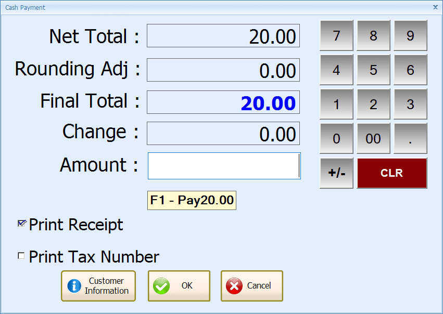Click the Rounding Adj value field
This screenshot has width=443, height=314.
coord(223,70)
